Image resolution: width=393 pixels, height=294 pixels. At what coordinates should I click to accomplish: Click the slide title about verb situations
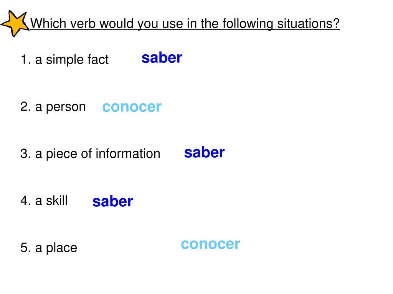pos(185,24)
